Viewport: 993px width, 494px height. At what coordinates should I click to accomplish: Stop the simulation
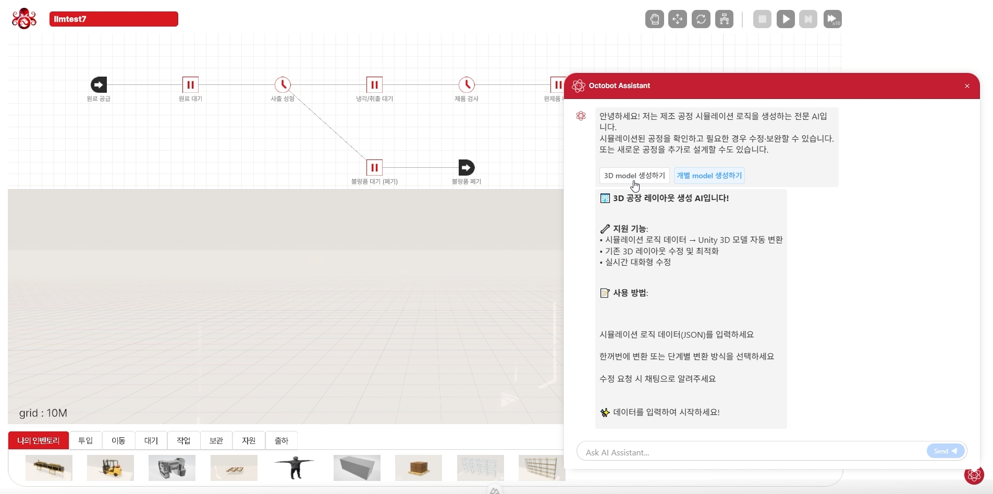tap(762, 19)
